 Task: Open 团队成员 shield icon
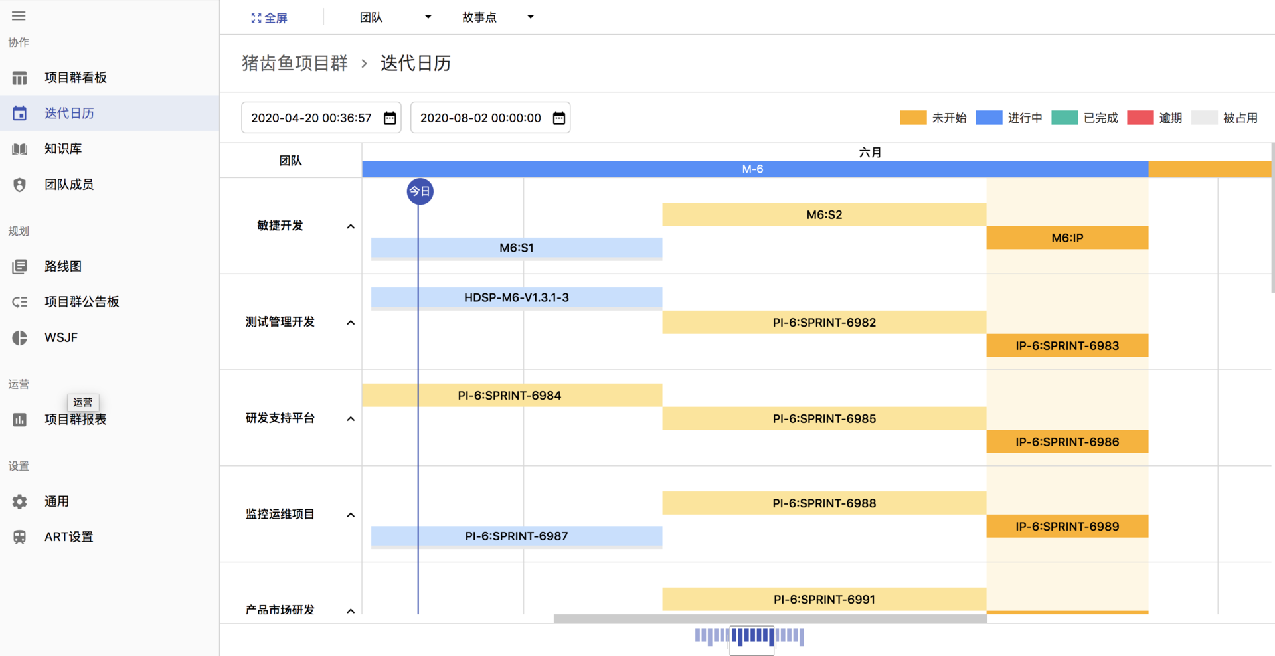tap(20, 185)
